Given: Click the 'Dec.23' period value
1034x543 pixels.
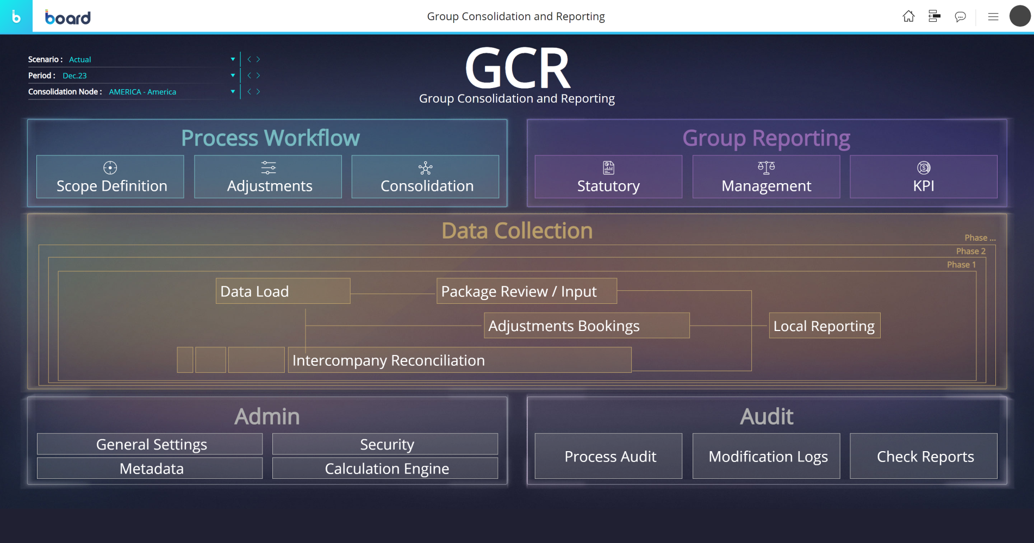Looking at the screenshot, I should click(x=74, y=76).
